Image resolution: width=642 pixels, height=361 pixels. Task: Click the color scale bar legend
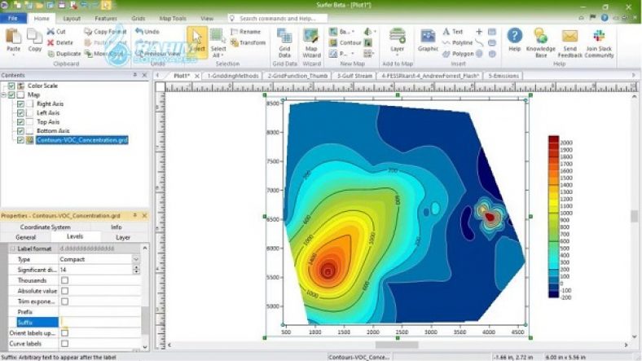click(553, 217)
